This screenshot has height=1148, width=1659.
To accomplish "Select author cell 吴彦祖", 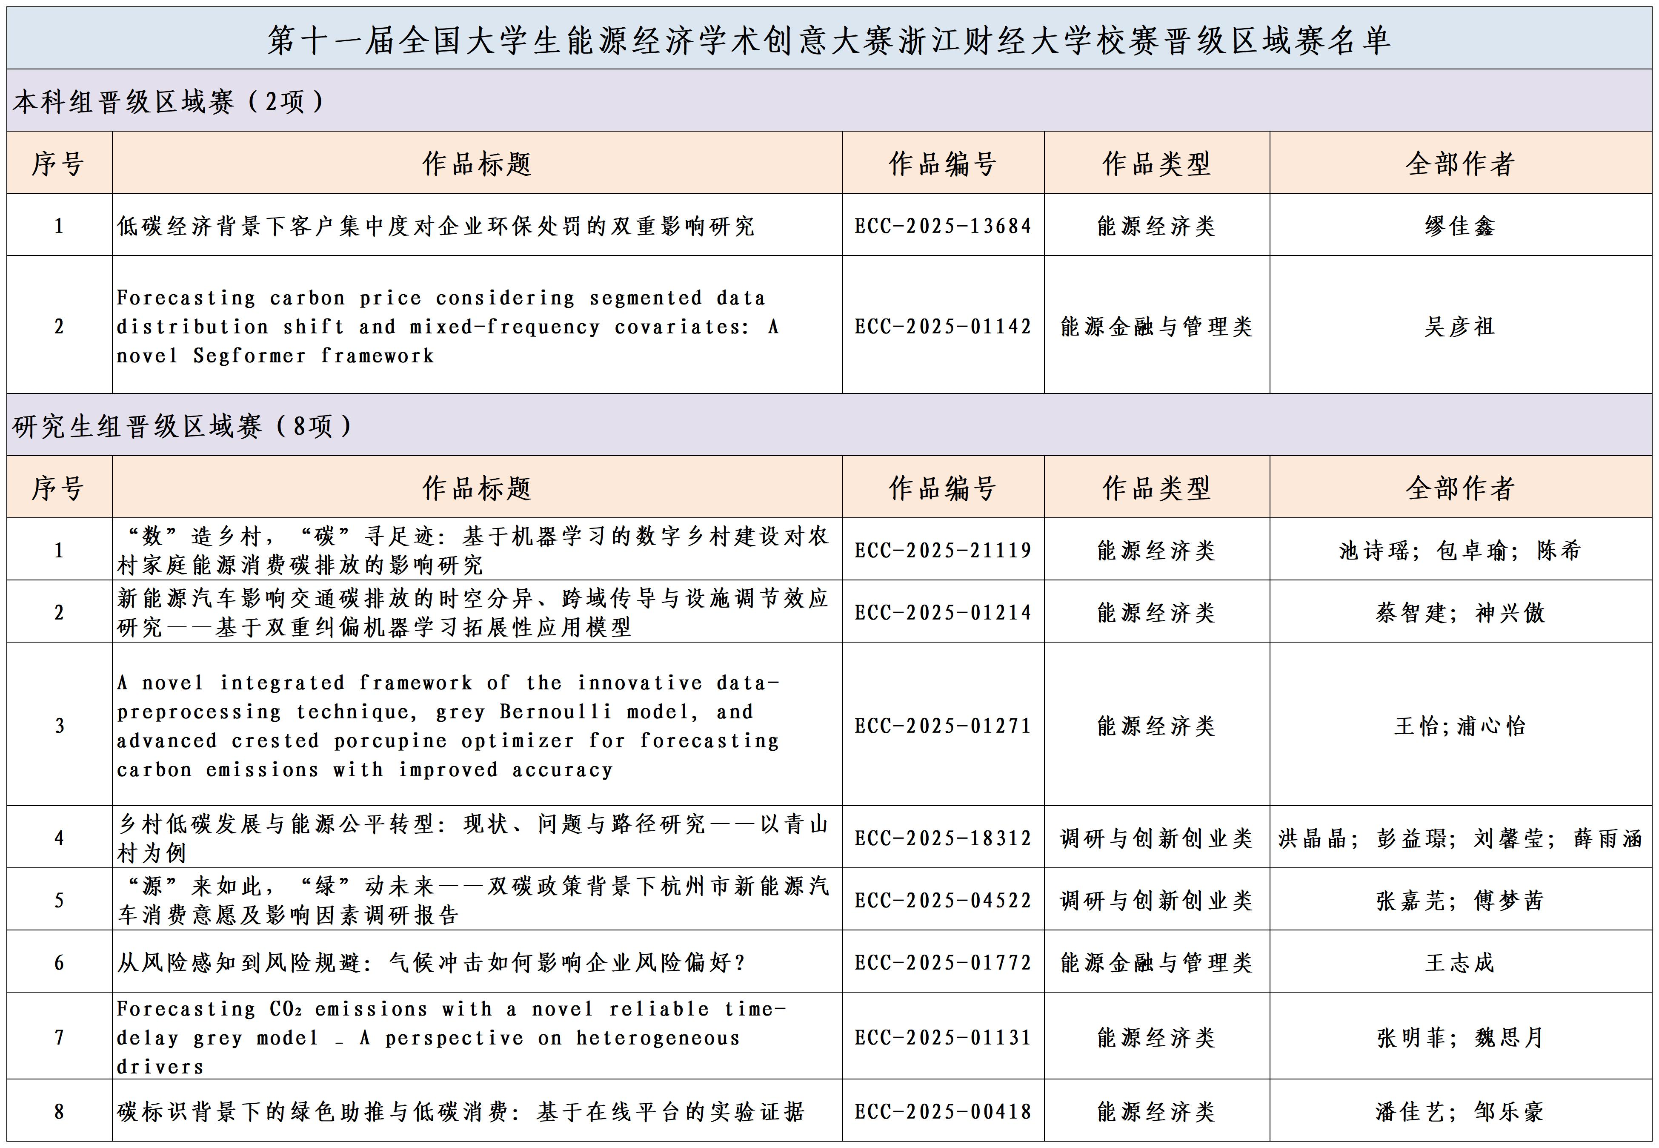I will pos(1460,327).
